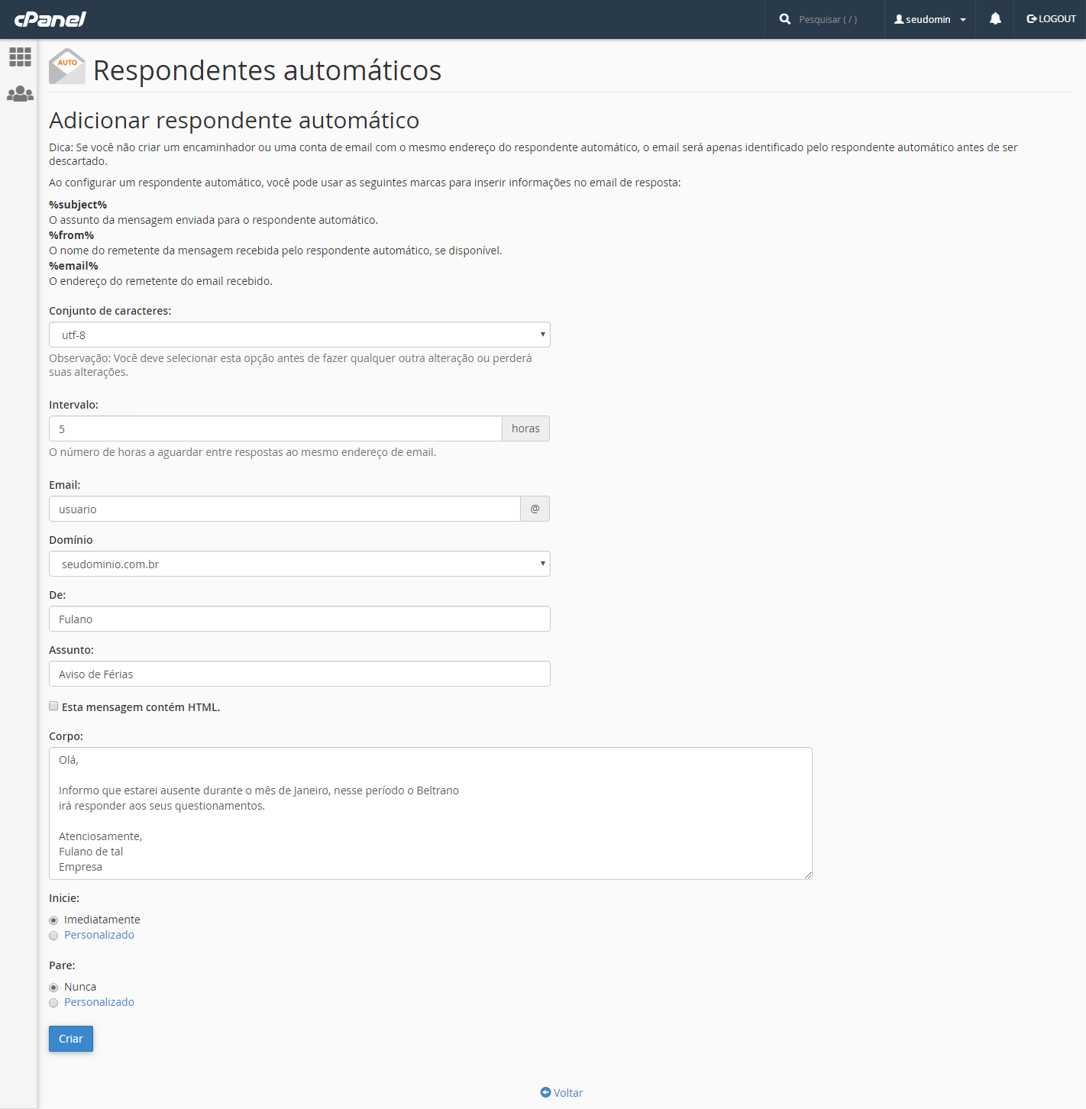Click the 'Esta mensagem contém HTML.' label

click(x=141, y=707)
